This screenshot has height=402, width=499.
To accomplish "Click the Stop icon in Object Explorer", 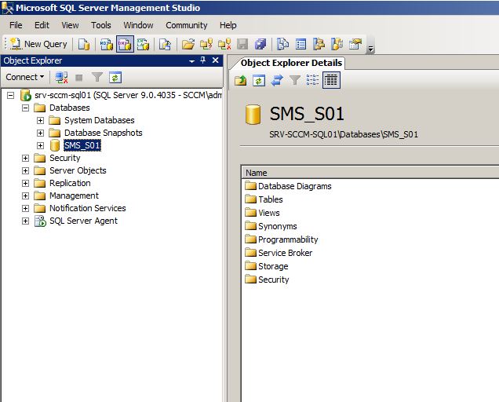I will pyautogui.click(x=79, y=78).
